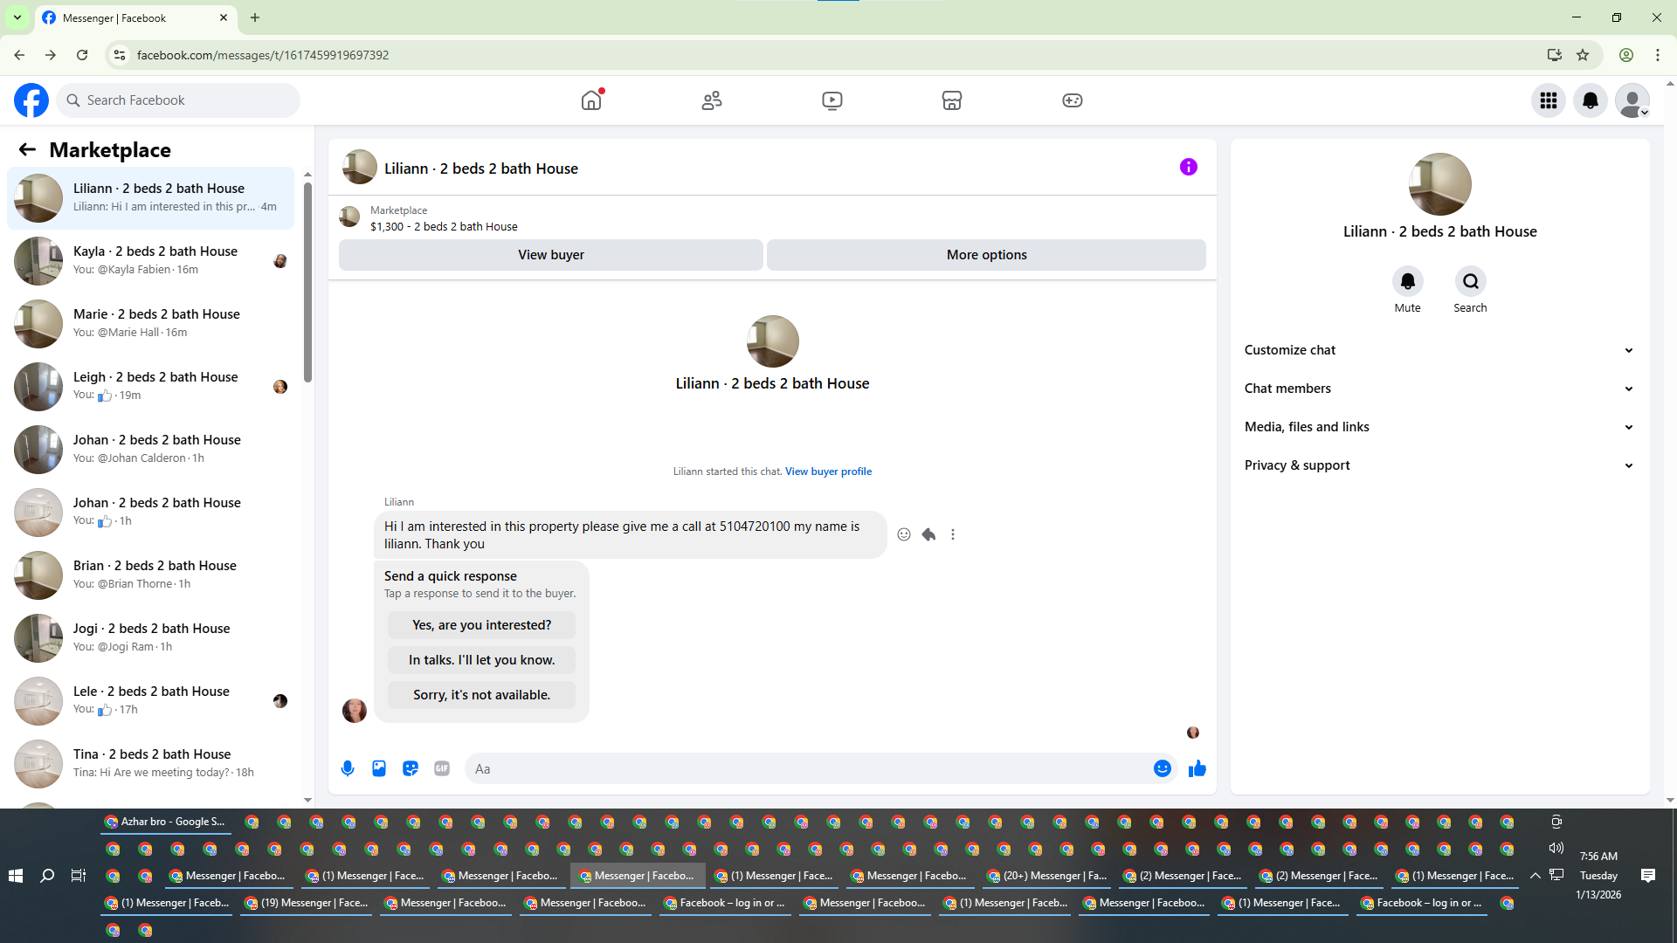Send a thumbs-up like
The image size is (1677, 943).
pos(1197,768)
